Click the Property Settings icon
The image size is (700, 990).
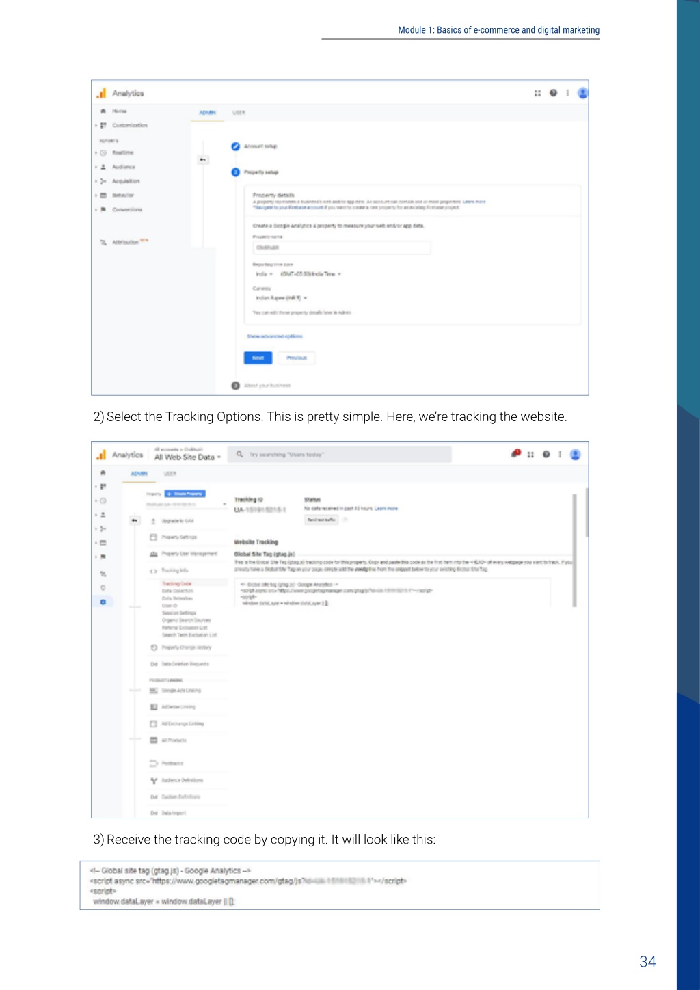pyautogui.click(x=154, y=537)
